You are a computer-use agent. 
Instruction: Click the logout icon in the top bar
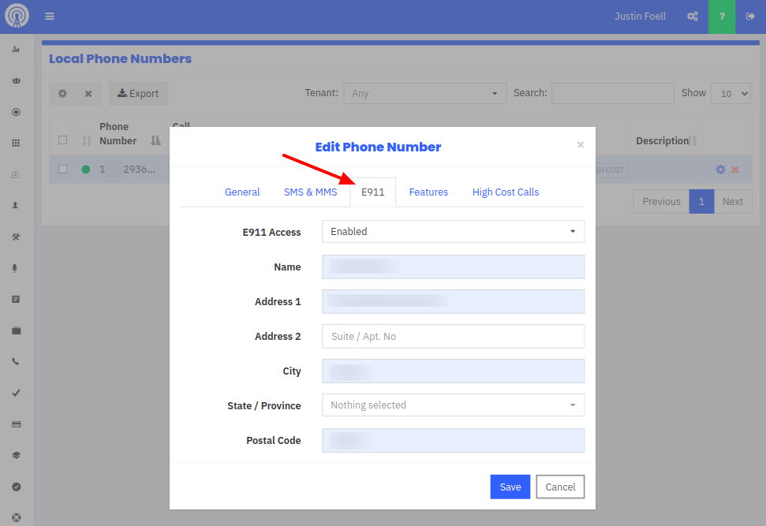tap(750, 17)
